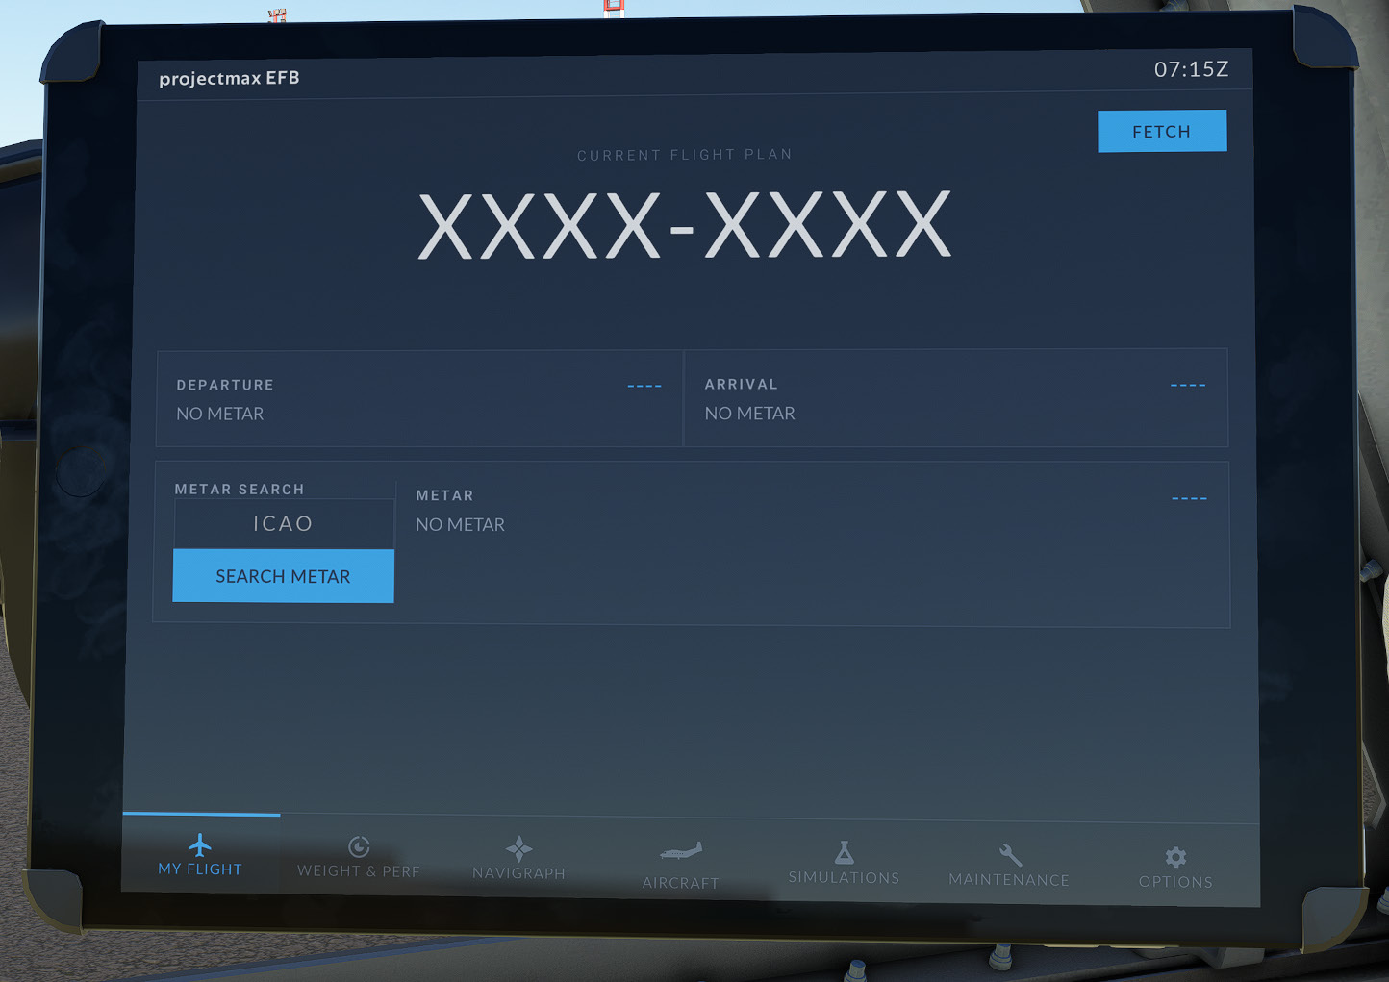Click the Maintenance wrench icon
1389x982 pixels.
[1010, 855]
